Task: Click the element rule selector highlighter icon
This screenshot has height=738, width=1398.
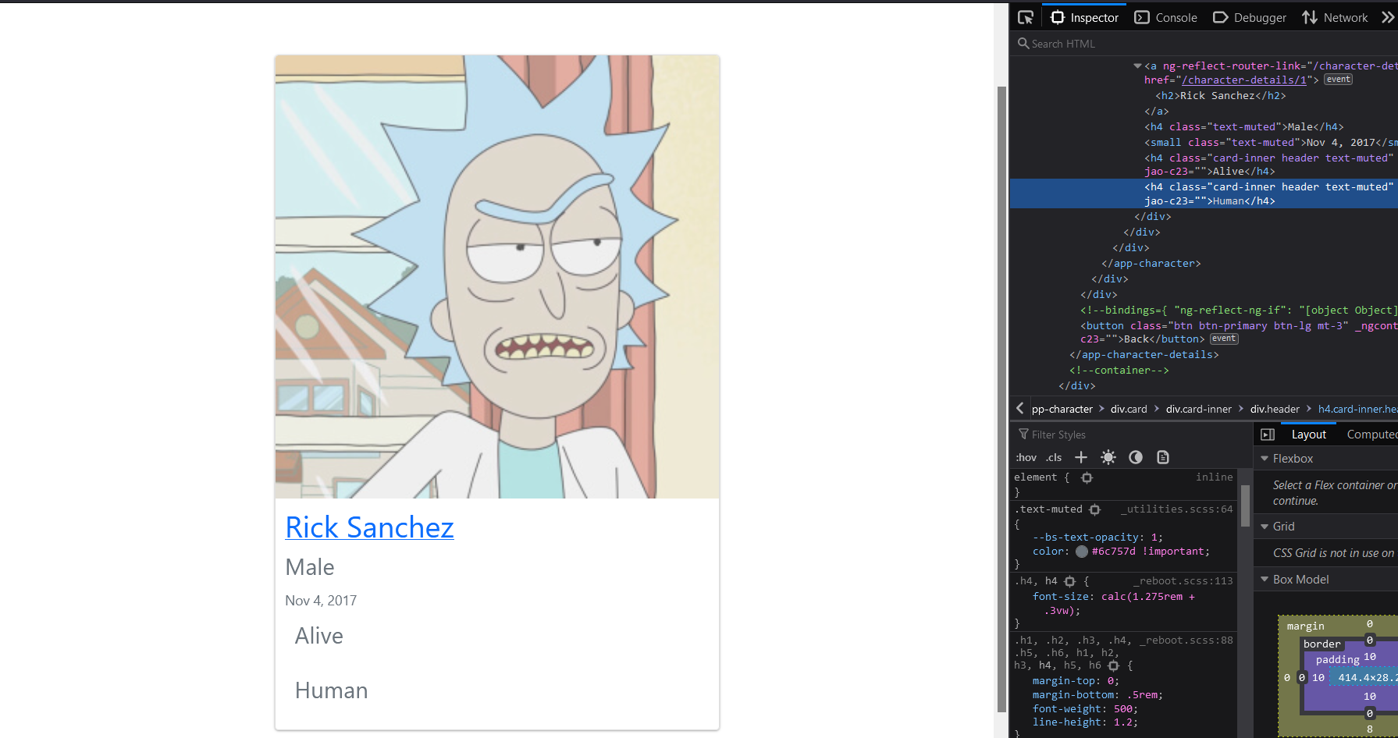Action: coord(1087,477)
